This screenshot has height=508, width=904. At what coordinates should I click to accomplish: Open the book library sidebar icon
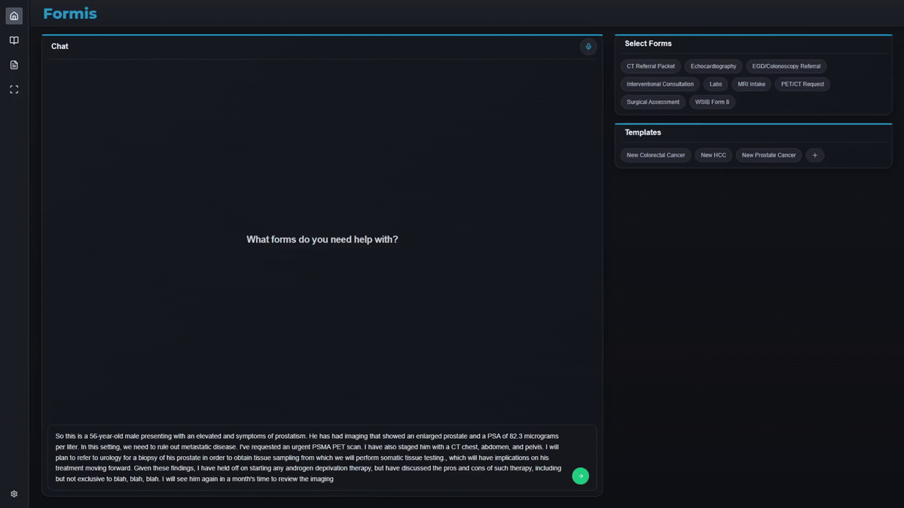[x=14, y=41]
